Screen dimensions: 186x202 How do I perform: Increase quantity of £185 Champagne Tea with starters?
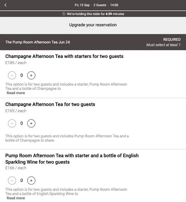[x=31, y=75]
